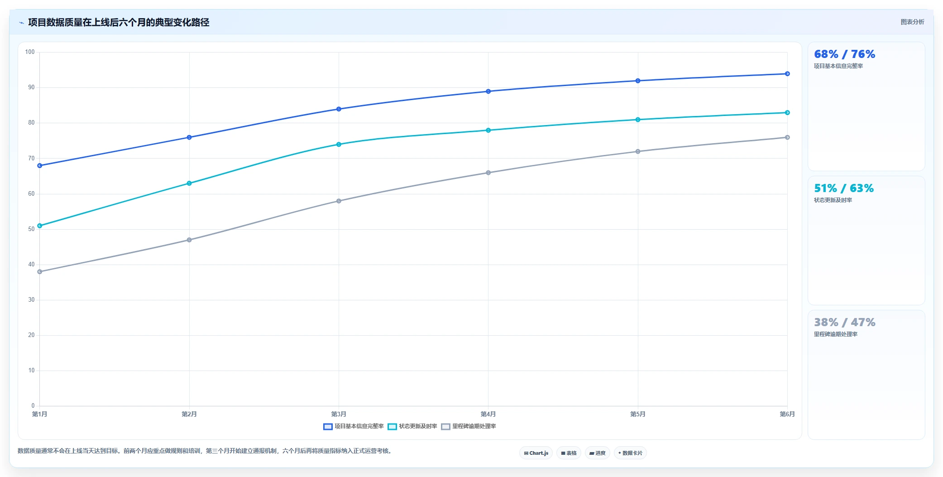Click the 51% / 63% card value

844,188
